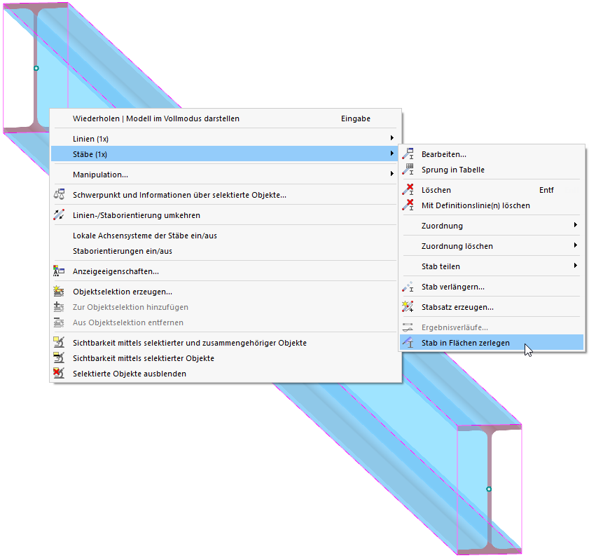589x558 pixels.
Task: Expand the Zuordnung submenu arrow
Action: [x=576, y=225]
